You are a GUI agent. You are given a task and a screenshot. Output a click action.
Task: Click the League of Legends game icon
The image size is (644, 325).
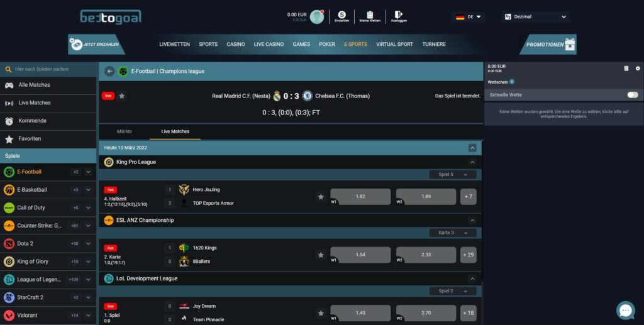(9, 280)
